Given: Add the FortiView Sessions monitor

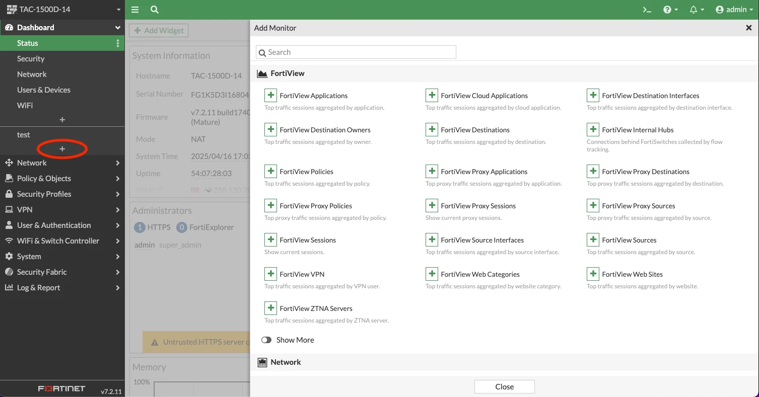Looking at the screenshot, I should coord(270,240).
